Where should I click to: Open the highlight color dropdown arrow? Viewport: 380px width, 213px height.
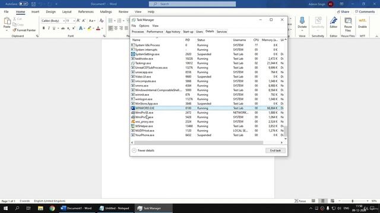click(x=93, y=28)
